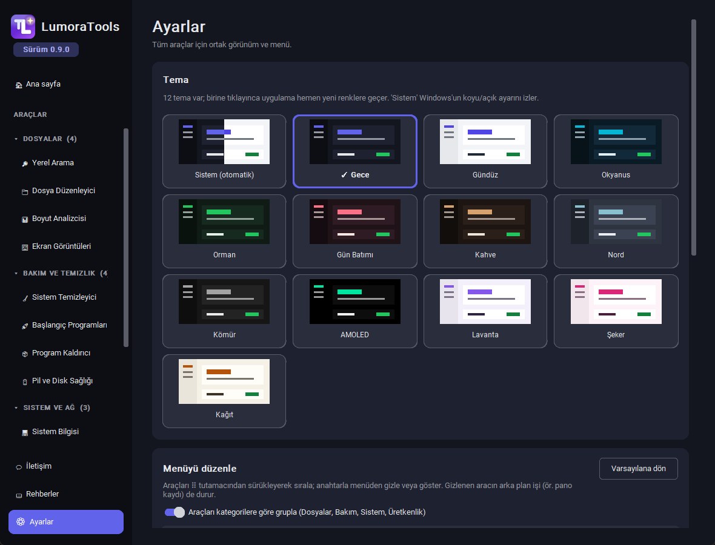Click the selected Gece theme card

tap(354, 151)
